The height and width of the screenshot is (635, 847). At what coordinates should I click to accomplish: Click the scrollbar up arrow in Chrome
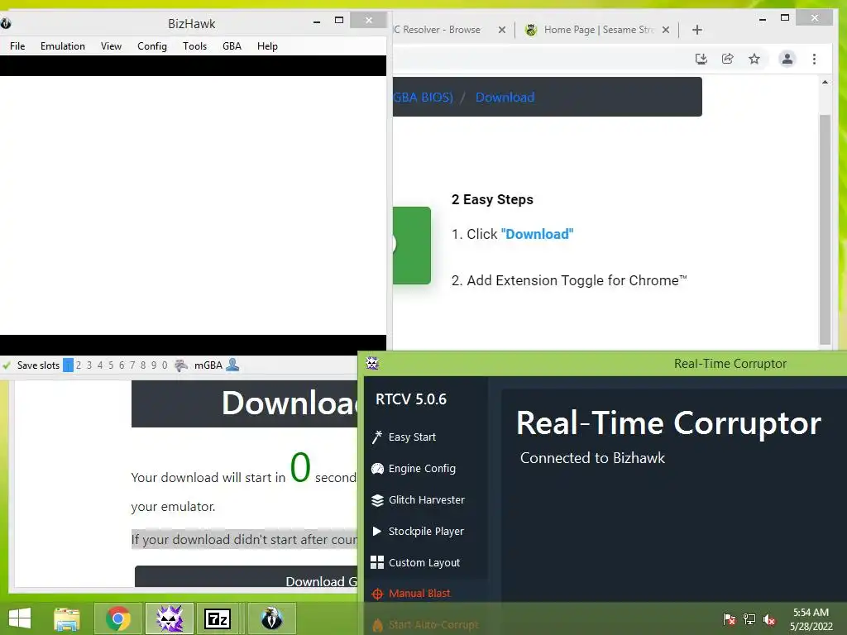[825, 82]
